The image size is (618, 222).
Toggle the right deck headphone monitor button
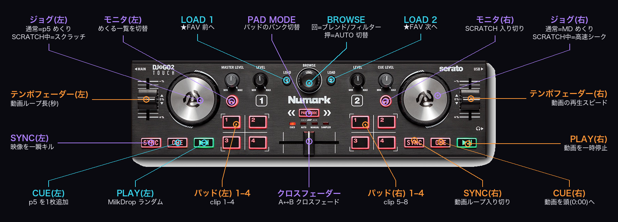[x=385, y=101]
